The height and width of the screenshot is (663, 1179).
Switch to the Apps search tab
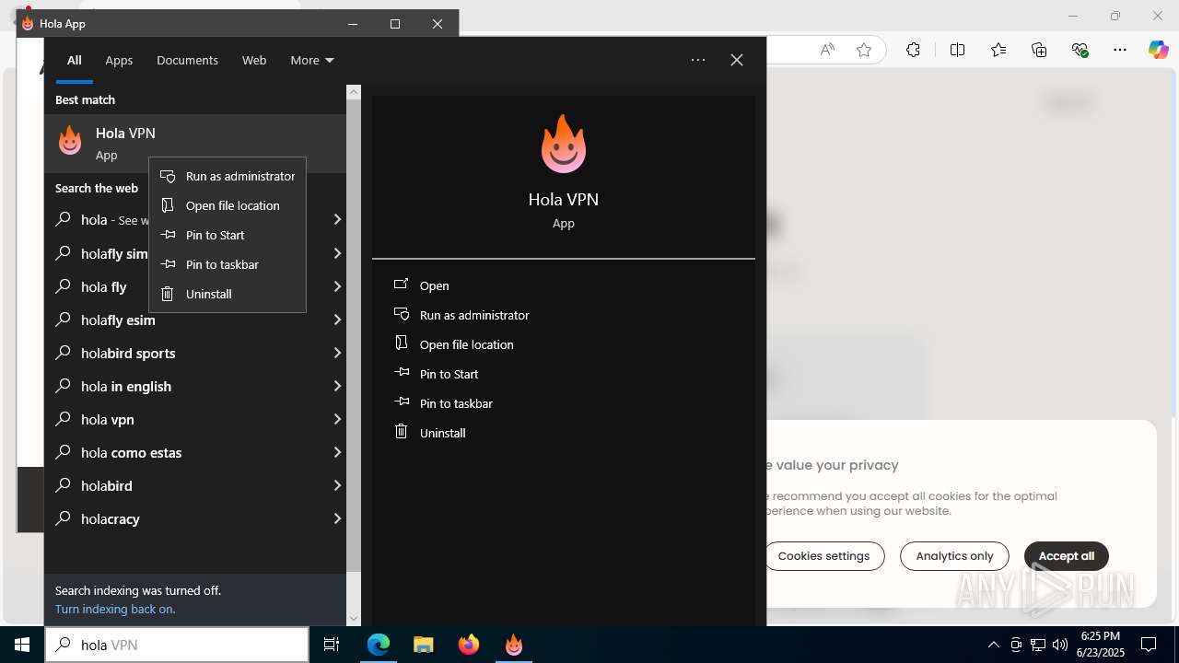coord(119,60)
